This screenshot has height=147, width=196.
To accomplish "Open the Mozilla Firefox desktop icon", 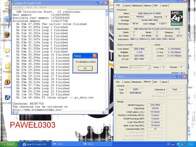I will point(7,35).
